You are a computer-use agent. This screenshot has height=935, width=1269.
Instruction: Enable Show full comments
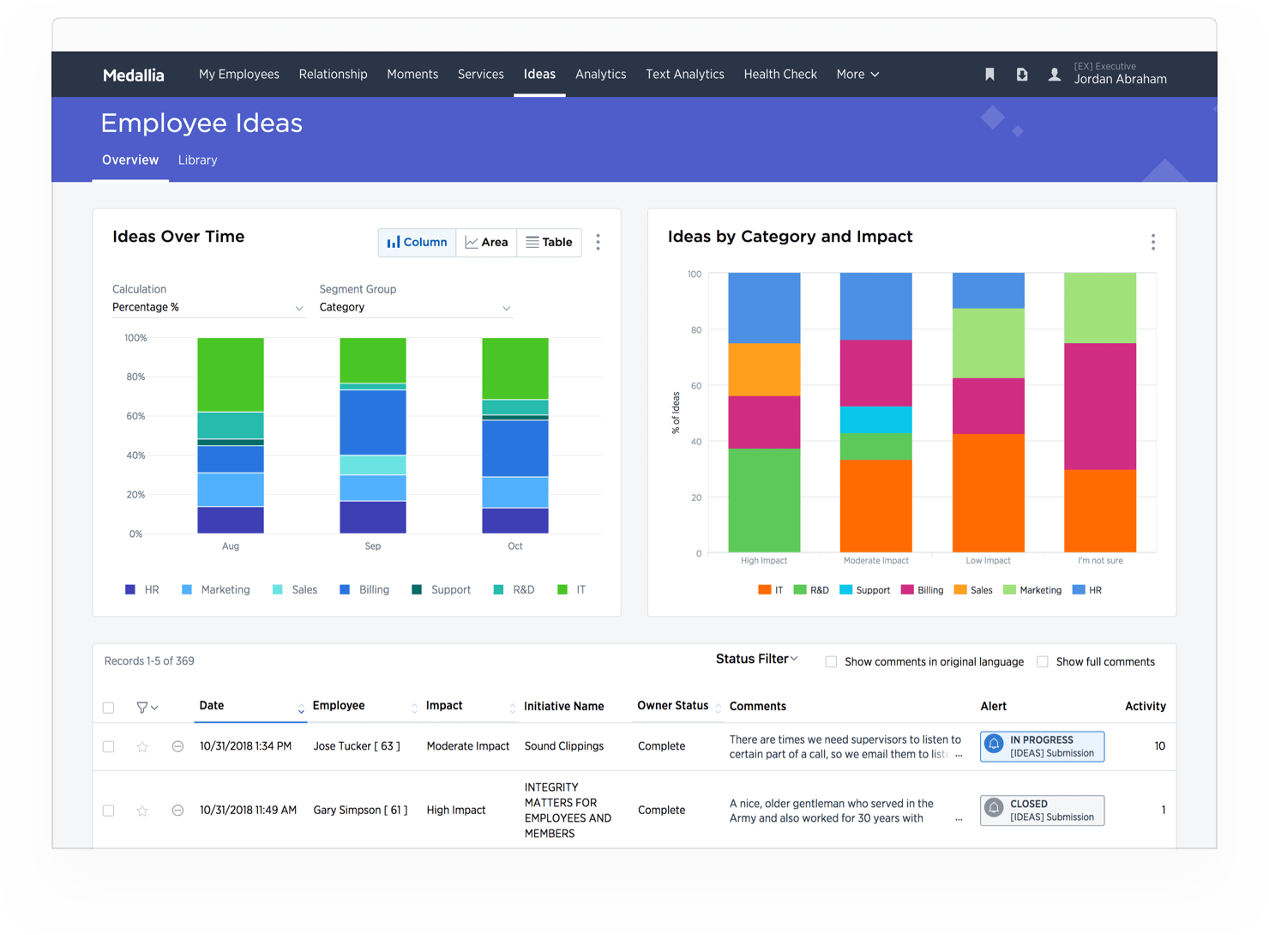pos(1042,661)
